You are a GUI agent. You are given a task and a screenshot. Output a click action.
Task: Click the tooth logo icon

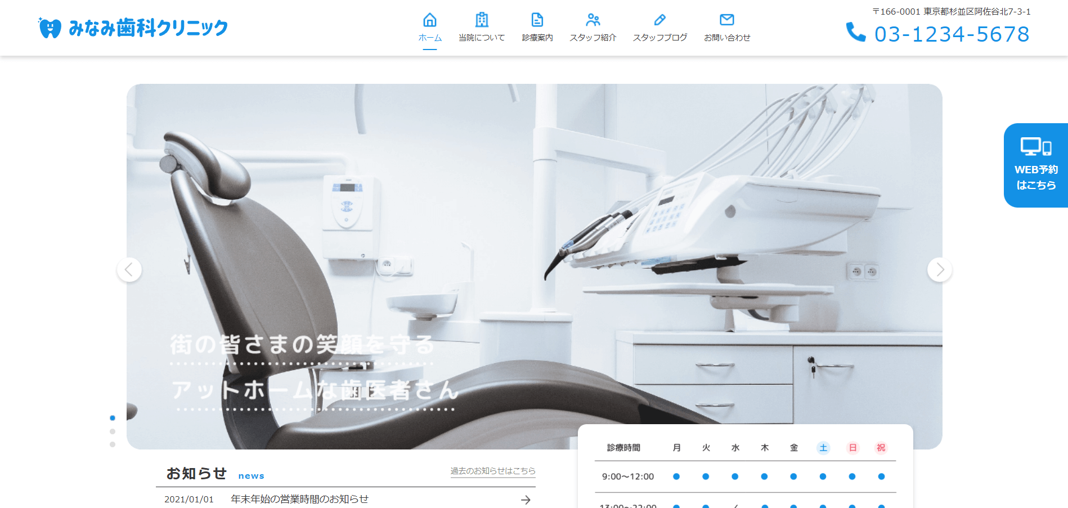click(x=50, y=28)
